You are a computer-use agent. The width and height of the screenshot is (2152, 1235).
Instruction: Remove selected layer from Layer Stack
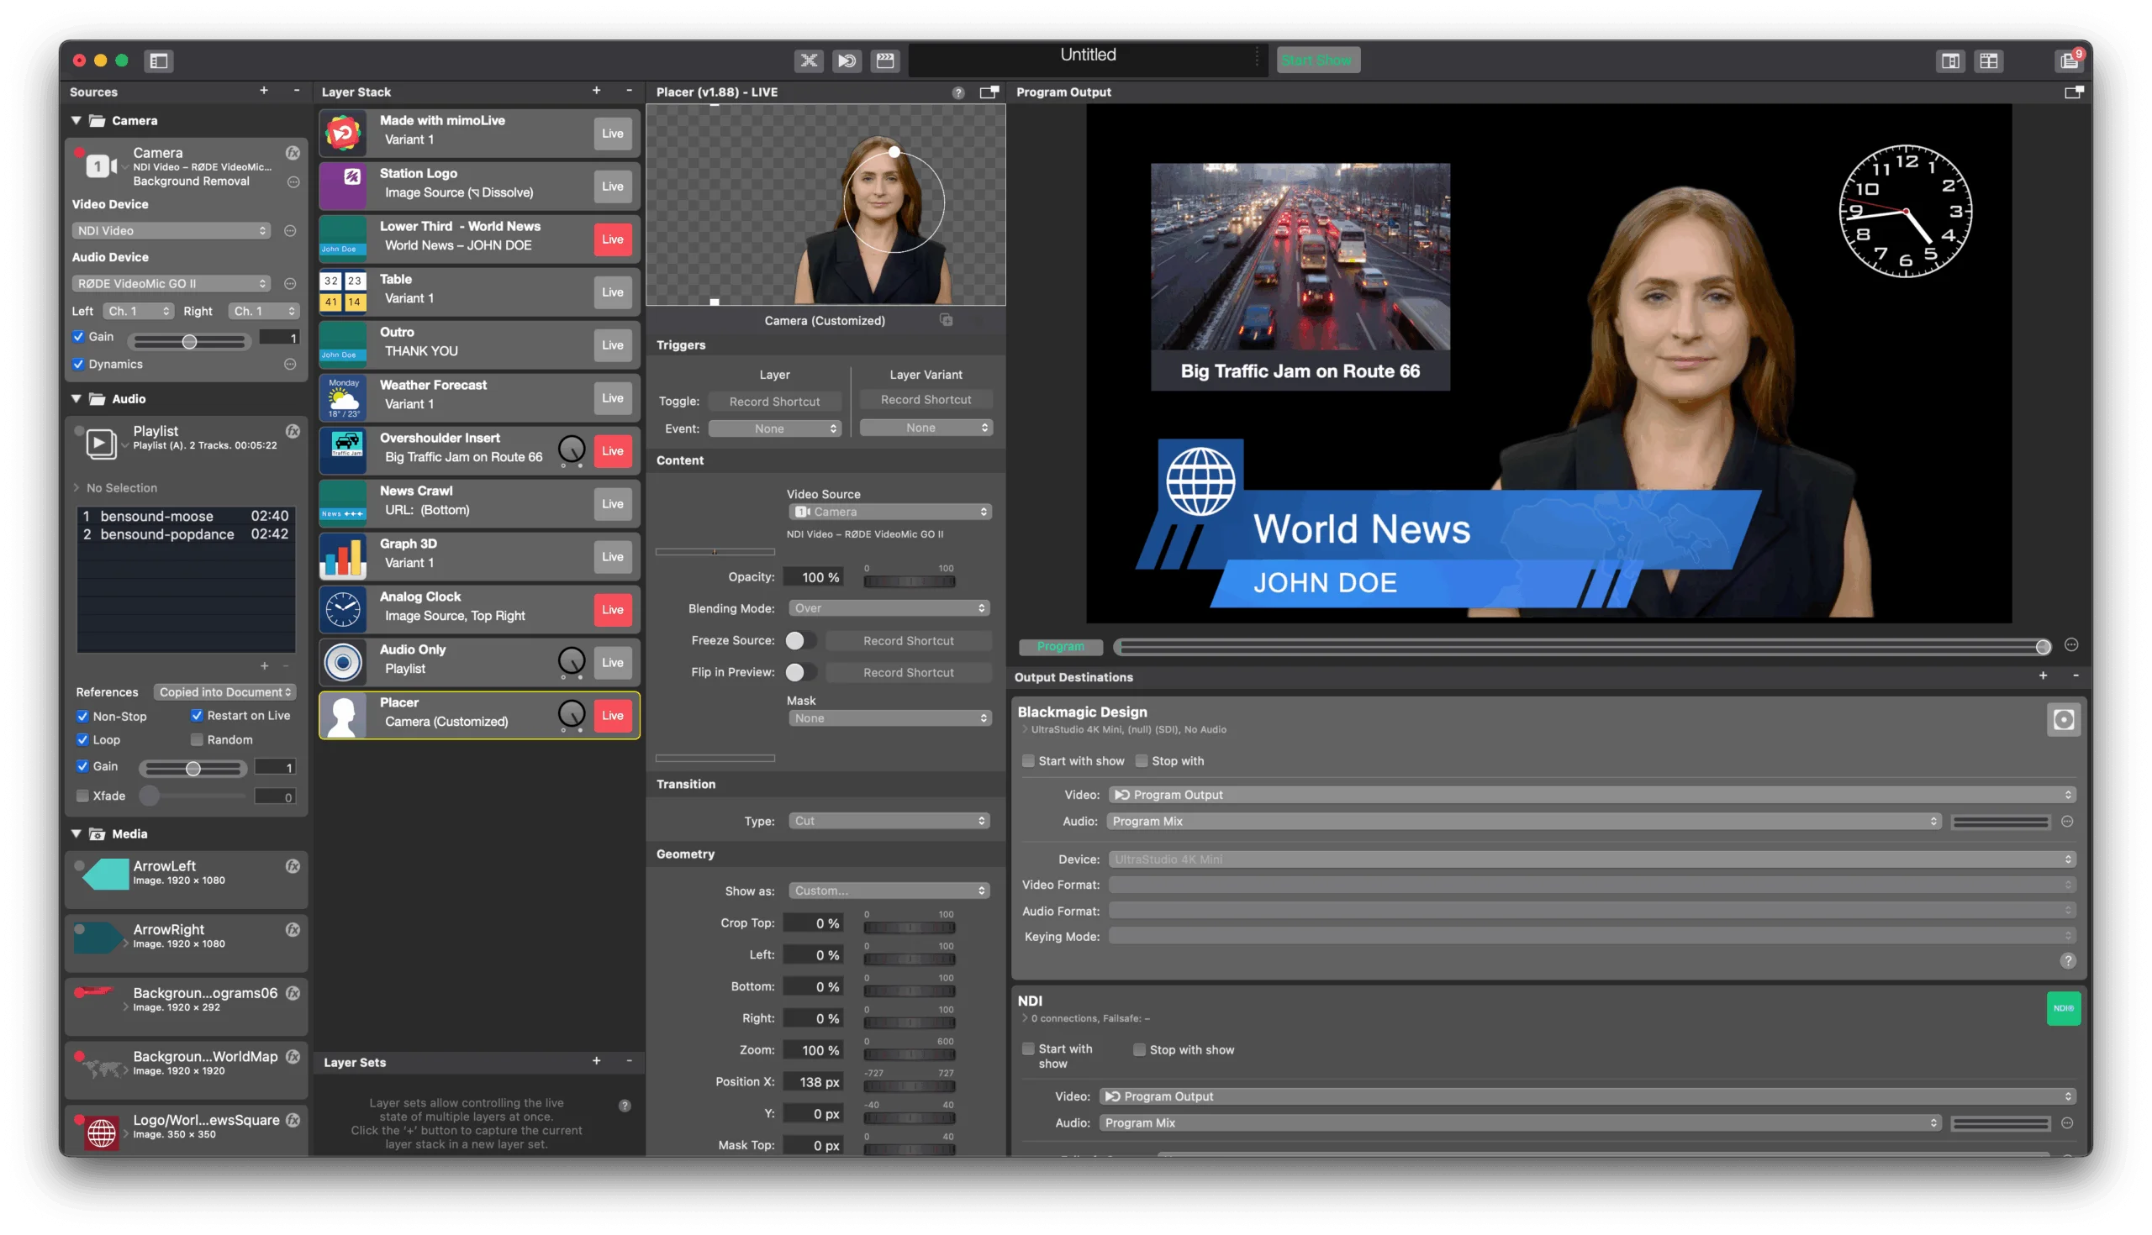click(x=629, y=91)
